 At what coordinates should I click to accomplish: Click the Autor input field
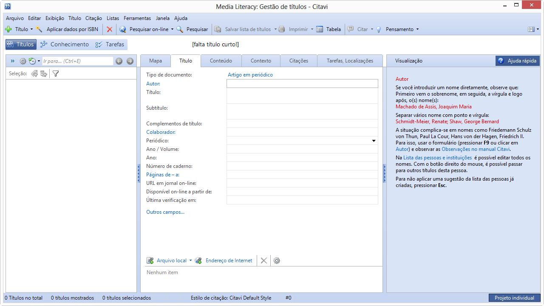click(302, 84)
